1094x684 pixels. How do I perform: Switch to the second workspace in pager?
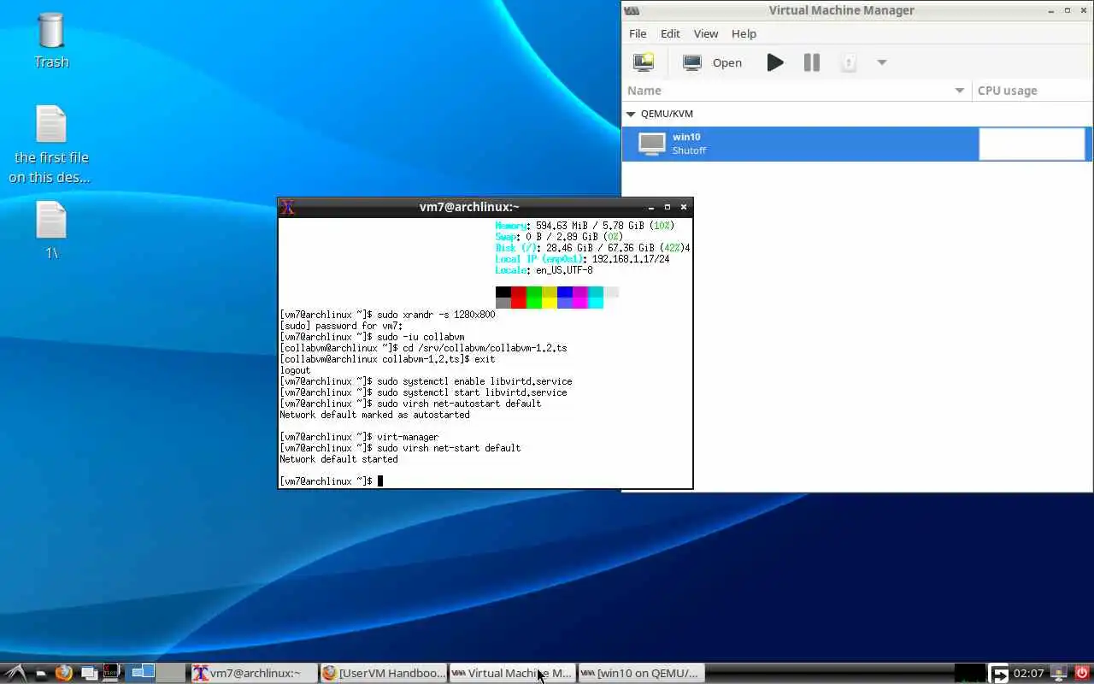[x=171, y=673]
